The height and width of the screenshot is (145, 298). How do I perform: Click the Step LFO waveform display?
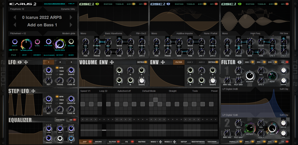coord(26,104)
